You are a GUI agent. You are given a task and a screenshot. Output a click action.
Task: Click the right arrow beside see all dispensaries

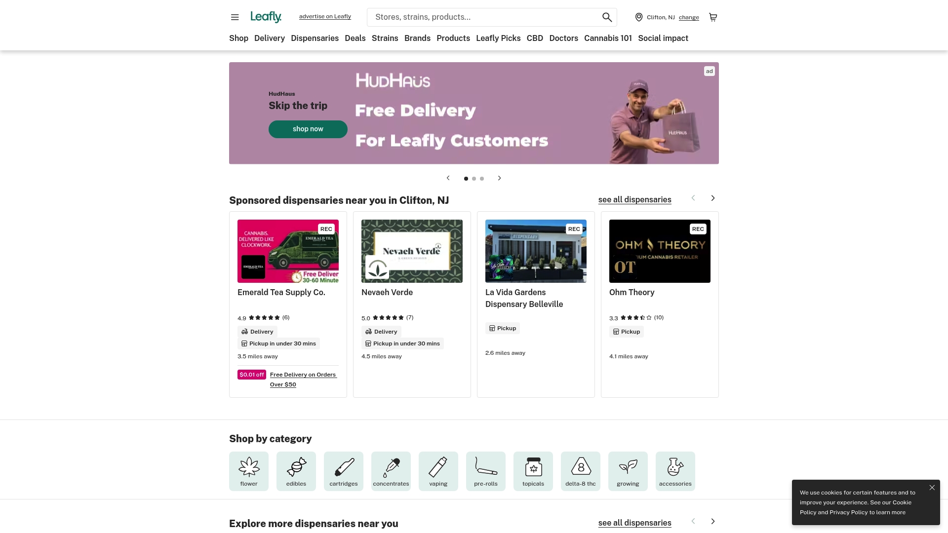coord(712,198)
